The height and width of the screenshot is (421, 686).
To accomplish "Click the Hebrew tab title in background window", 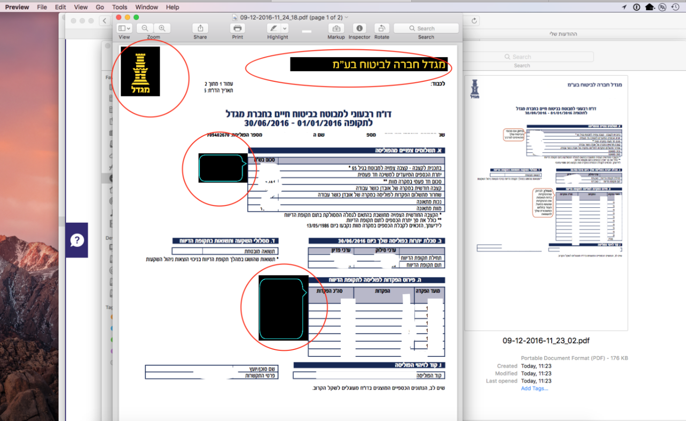I will tap(563, 34).
